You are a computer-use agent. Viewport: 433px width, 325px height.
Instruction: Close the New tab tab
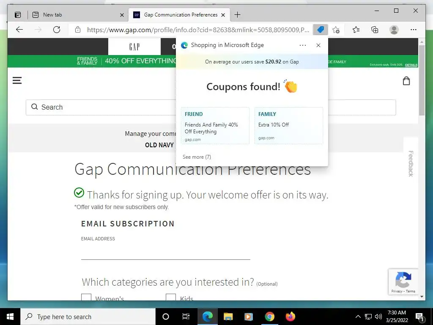tap(122, 15)
